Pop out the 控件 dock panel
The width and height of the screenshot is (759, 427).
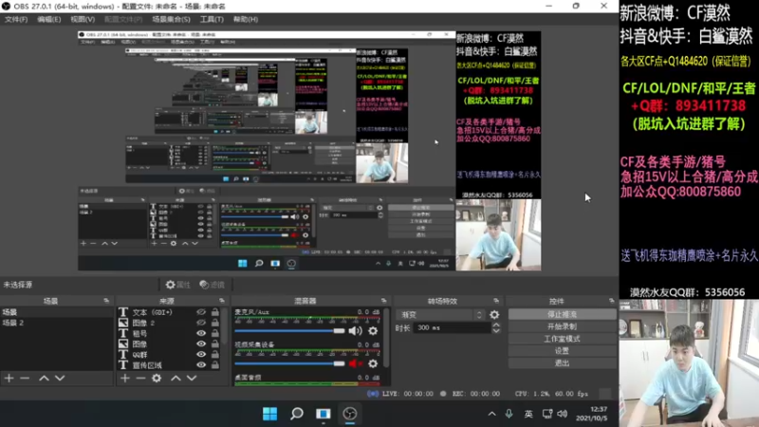tap(611, 301)
